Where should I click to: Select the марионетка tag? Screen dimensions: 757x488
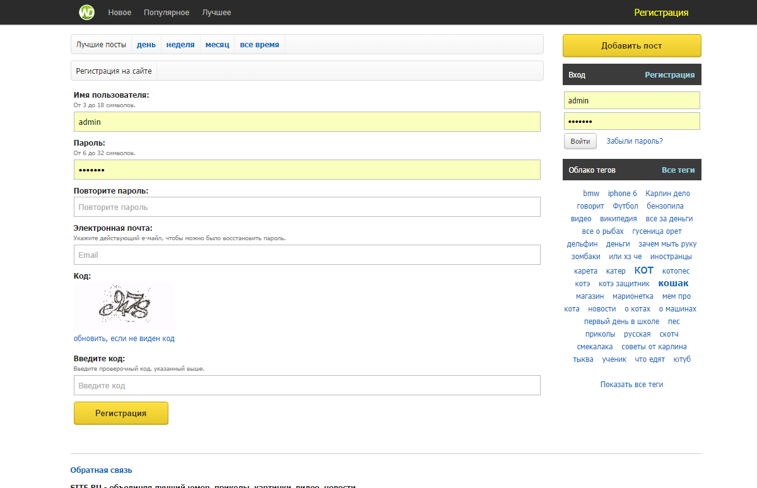[633, 296]
